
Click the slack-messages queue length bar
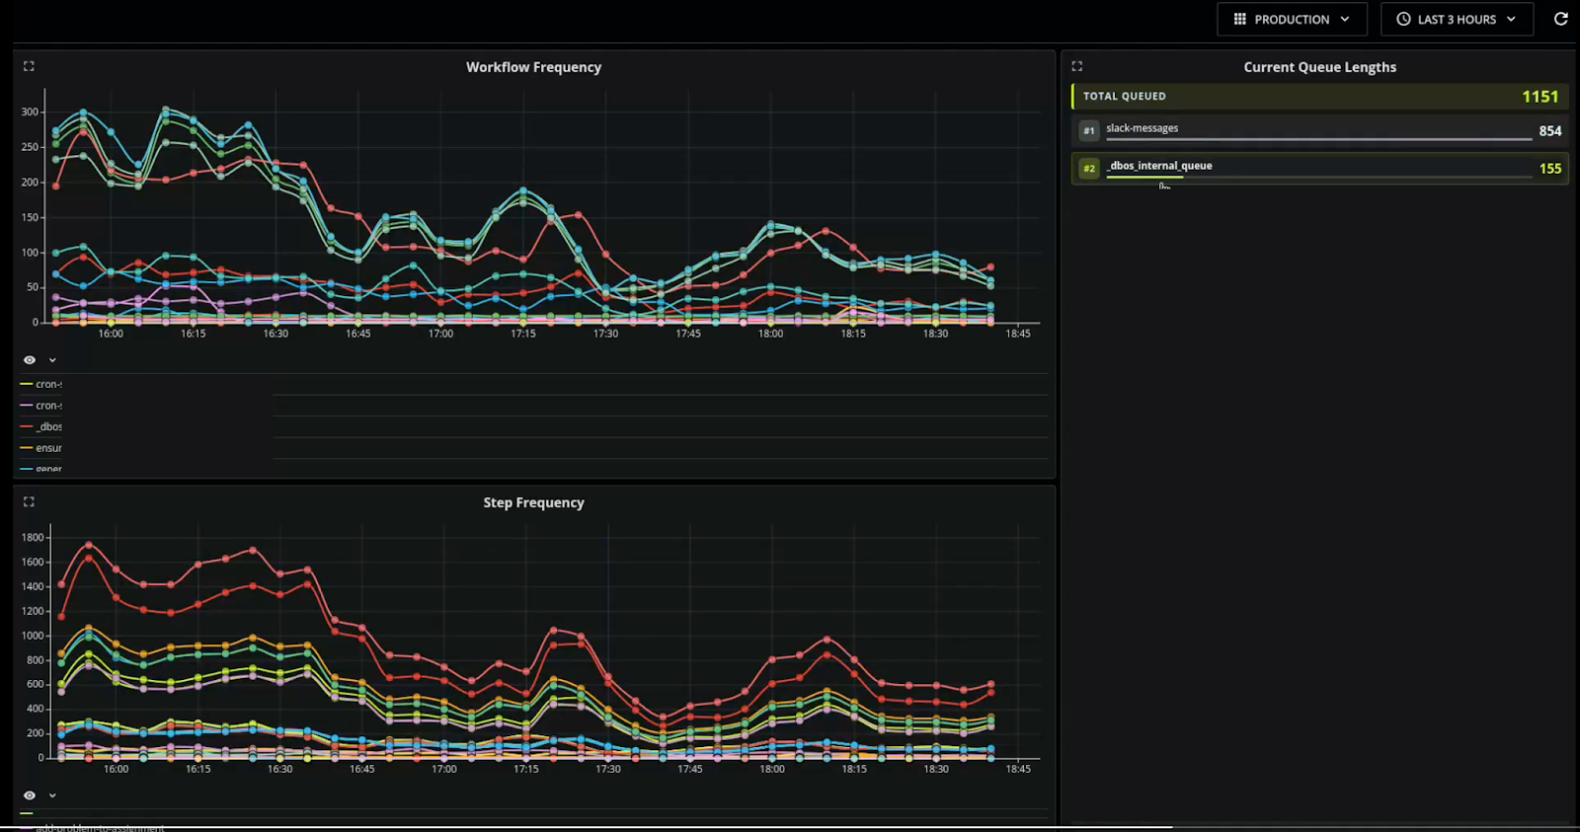1318,139
